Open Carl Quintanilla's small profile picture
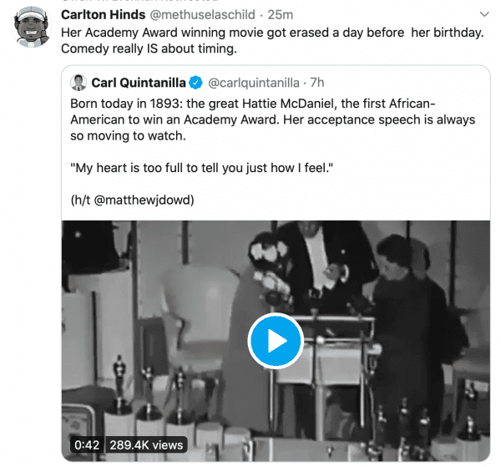The width and height of the screenshot is (501, 467). point(79,82)
